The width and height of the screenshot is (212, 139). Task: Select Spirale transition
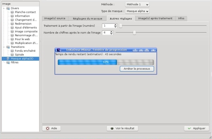19,55
